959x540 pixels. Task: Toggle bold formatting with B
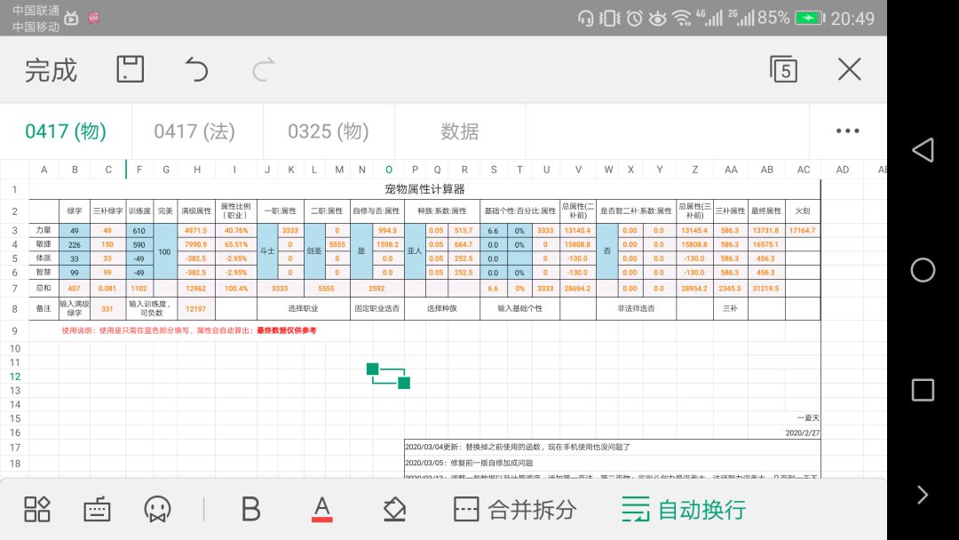coord(250,509)
